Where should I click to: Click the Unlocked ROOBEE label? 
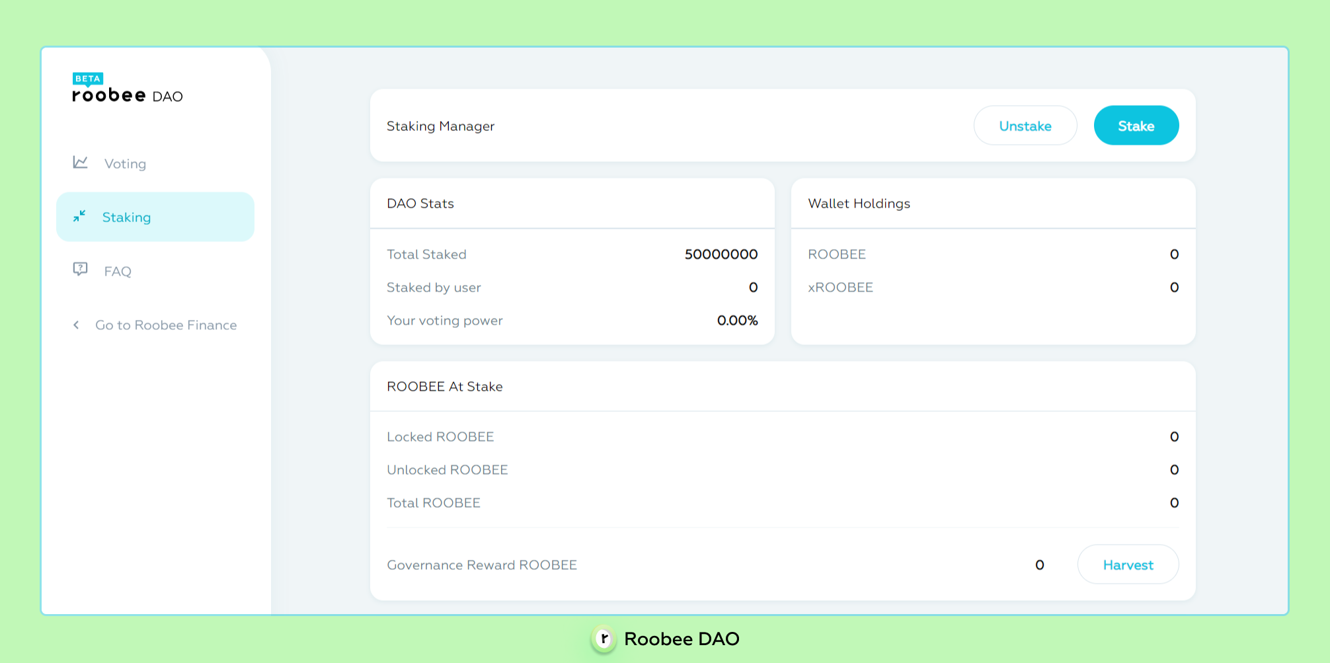[447, 469]
